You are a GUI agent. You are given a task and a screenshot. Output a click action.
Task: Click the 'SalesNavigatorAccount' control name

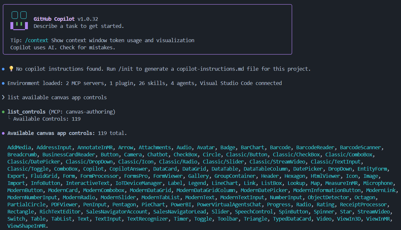pyautogui.click(x=117, y=212)
